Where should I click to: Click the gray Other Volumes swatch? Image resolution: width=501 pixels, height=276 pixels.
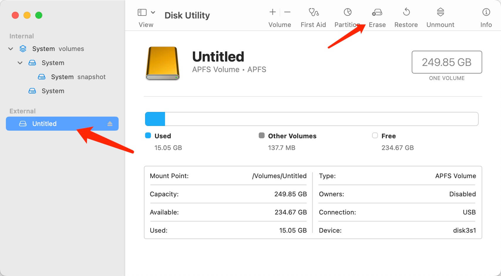pyautogui.click(x=262, y=135)
